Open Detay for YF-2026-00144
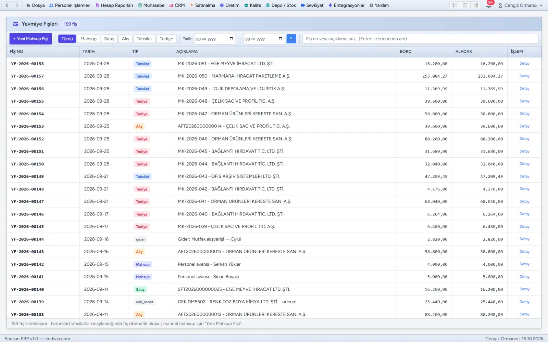The width and height of the screenshot is (548, 342). pyautogui.click(x=524, y=239)
